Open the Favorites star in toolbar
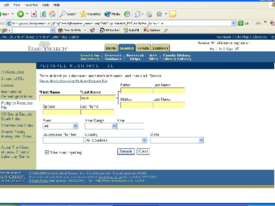 tap(83, 14)
